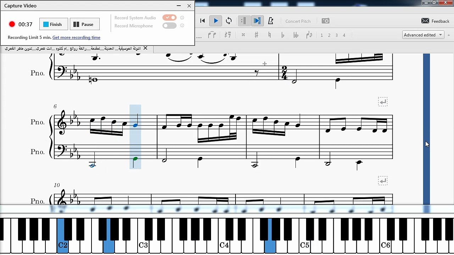
Task: Apply double flat accidental
Action: tap(296, 35)
